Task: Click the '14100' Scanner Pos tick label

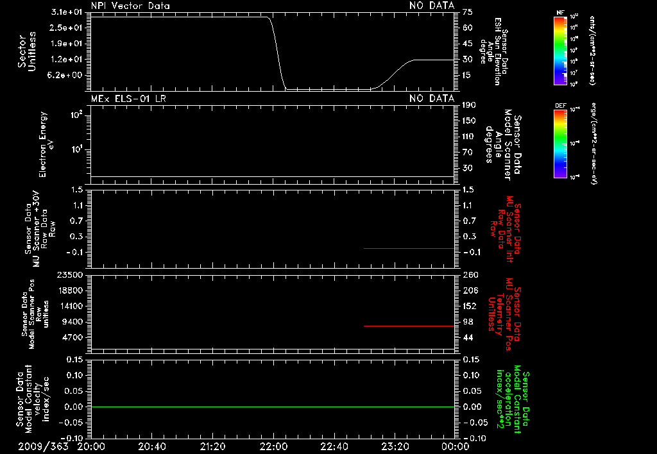Action: 70,306
